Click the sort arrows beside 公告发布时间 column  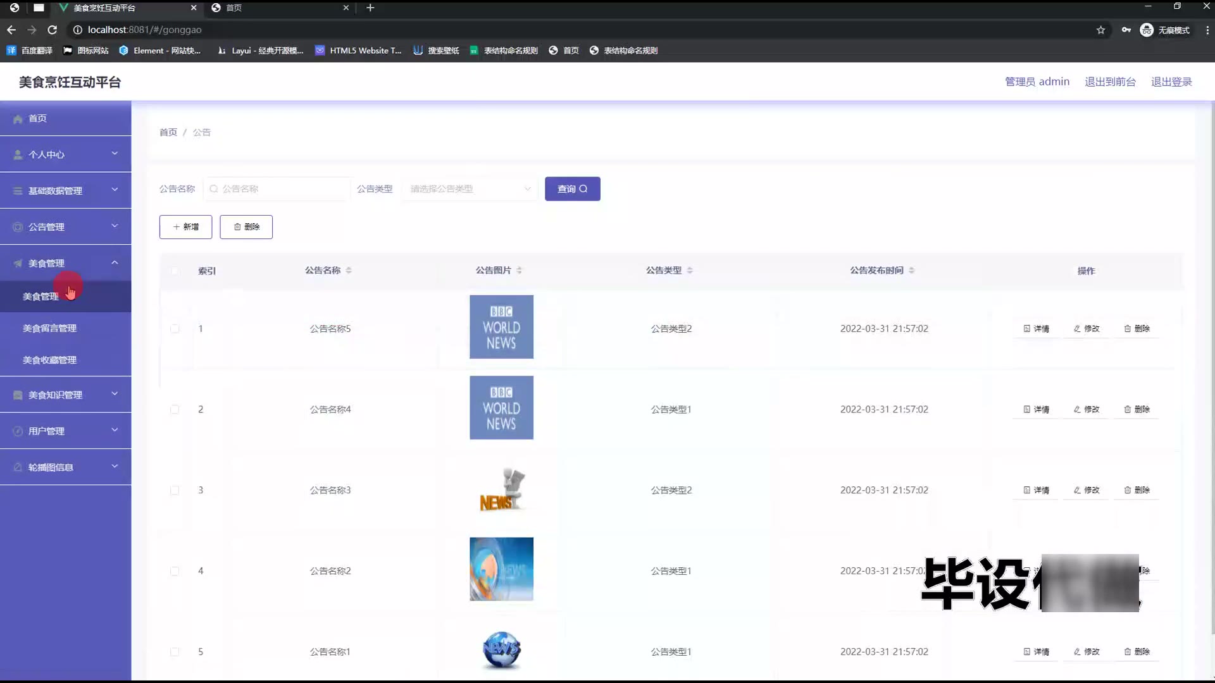coord(911,271)
